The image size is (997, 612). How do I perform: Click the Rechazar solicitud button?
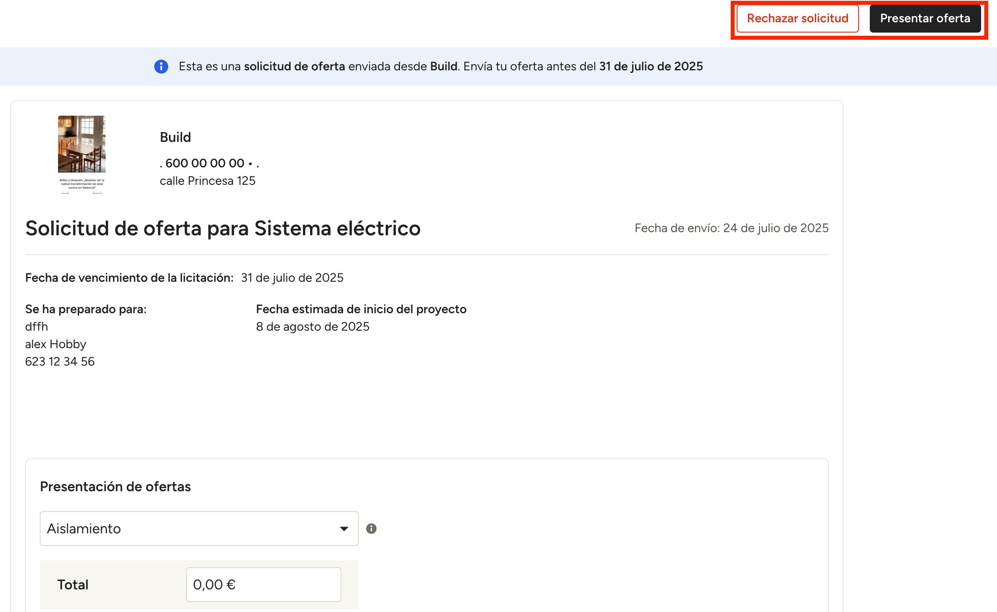797,19
